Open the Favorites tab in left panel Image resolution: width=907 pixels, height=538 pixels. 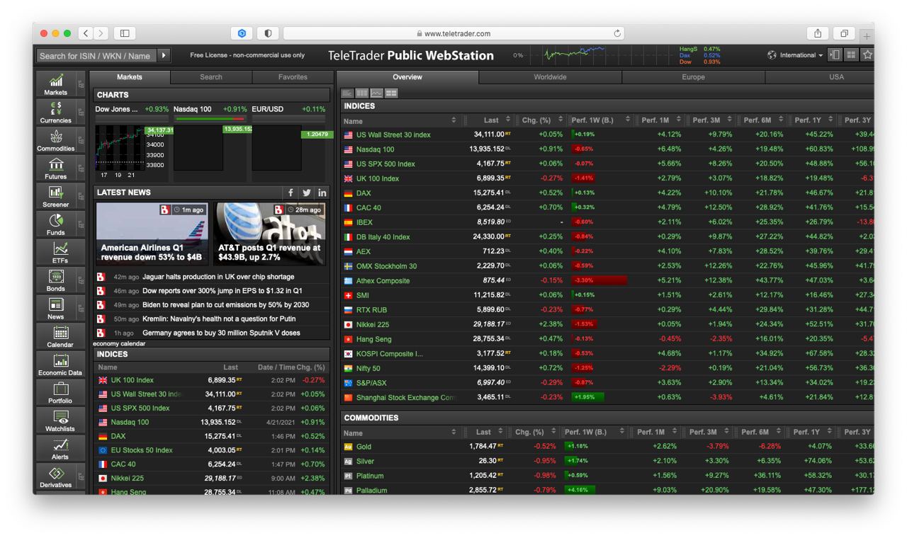tap(293, 77)
